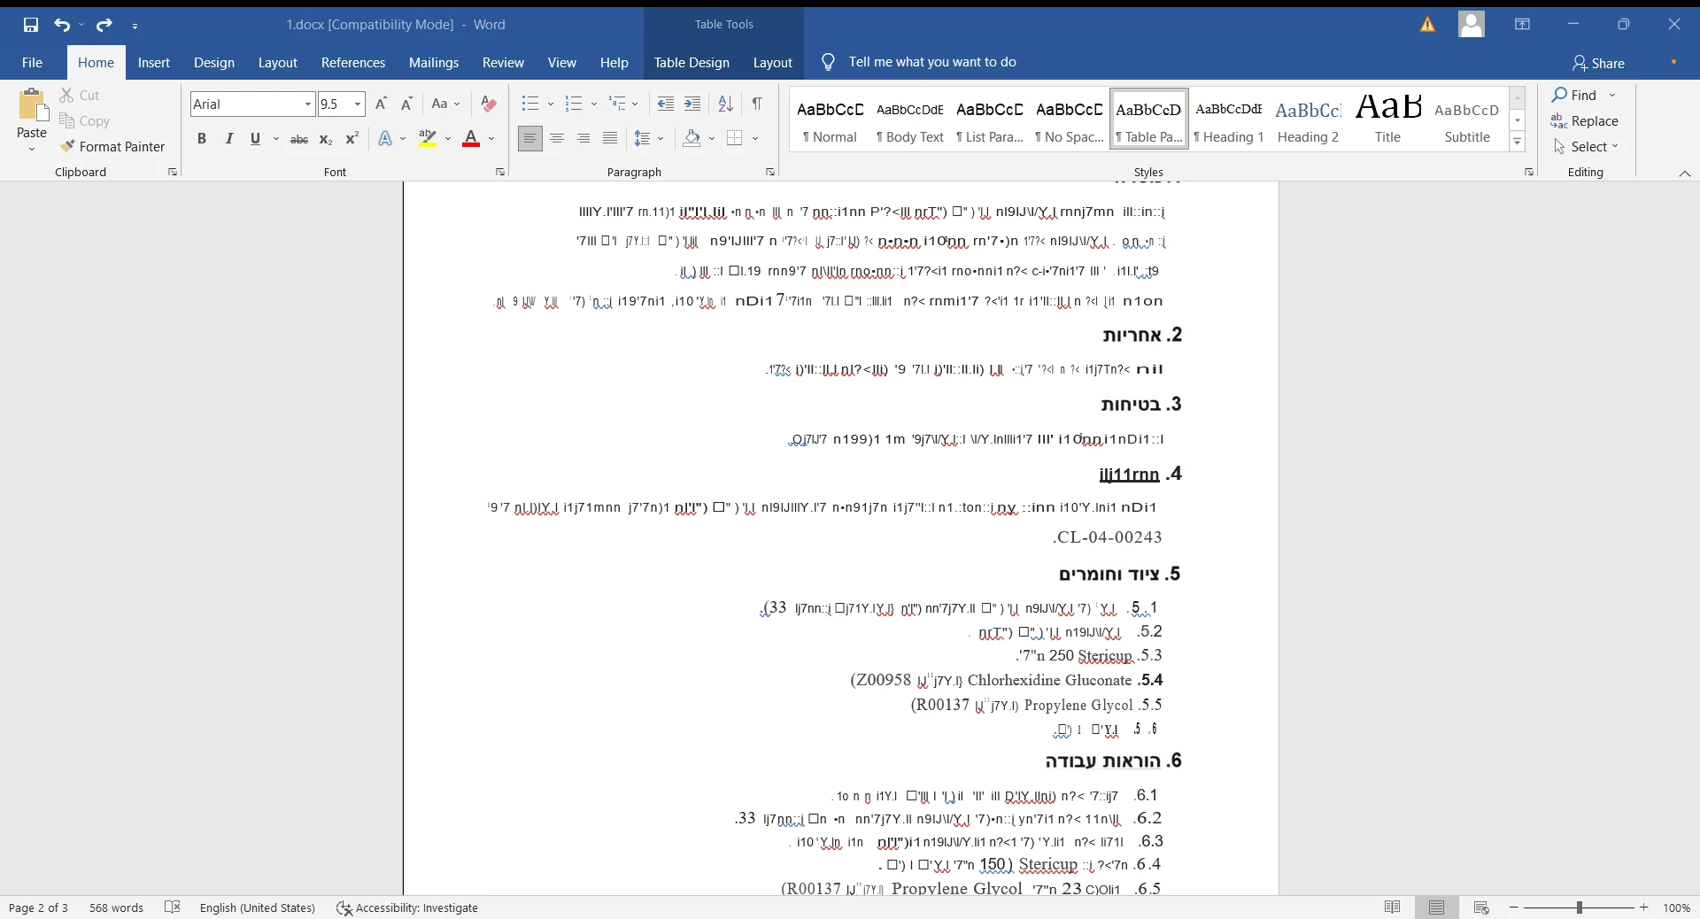Align text to the left

[x=530, y=139]
